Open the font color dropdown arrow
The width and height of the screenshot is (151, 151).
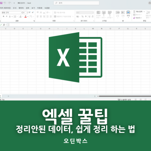(28, 17)
